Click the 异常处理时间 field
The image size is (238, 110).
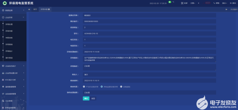pyautogui.click(x=149, y=52)
